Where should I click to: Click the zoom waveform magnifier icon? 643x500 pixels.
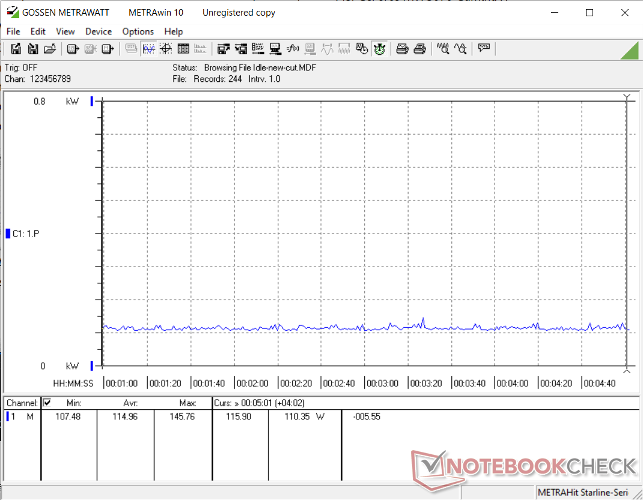(443, 49)
